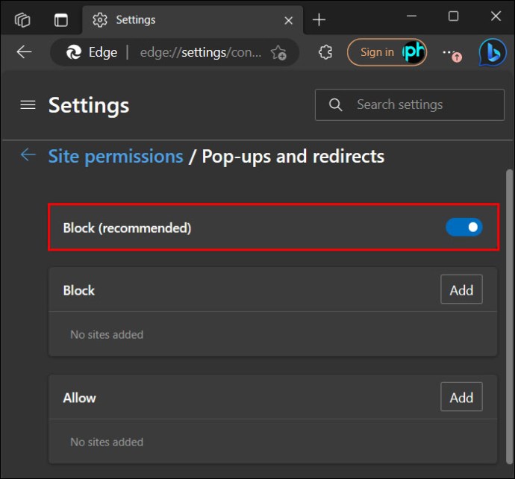Click the search magnifier icon

tap(335, 104)
